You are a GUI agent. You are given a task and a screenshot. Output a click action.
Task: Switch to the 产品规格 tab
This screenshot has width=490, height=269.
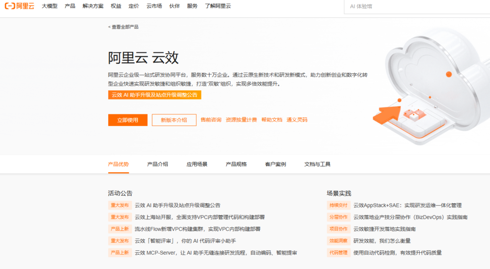click(x=236, y=164)
